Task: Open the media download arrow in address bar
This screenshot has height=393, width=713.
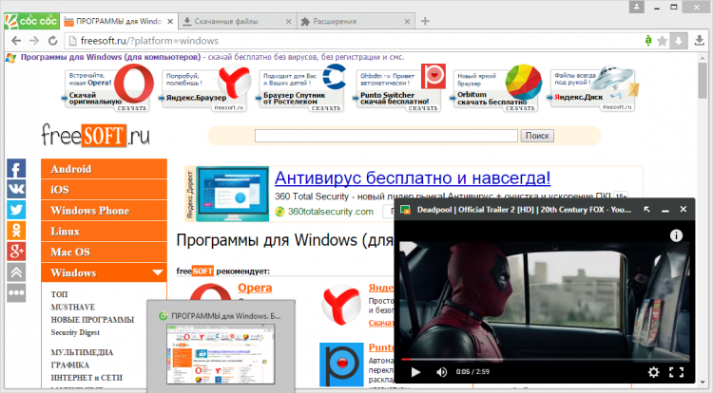Action: pos(678,41)
